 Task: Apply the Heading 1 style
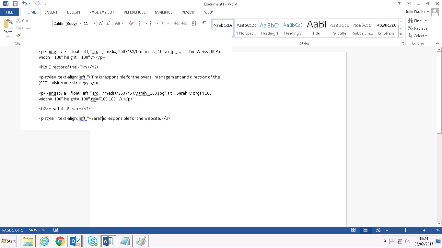[270, 28]
